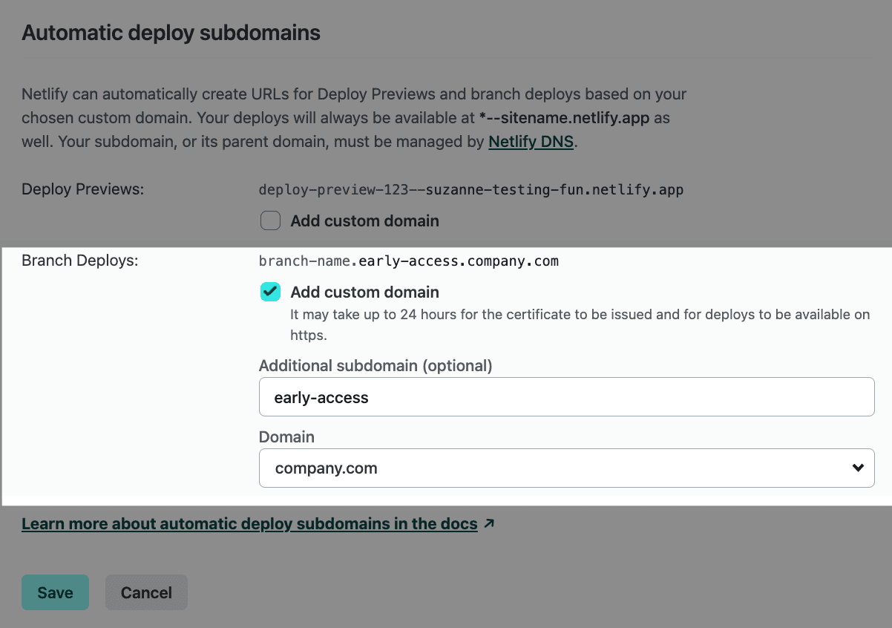Open the Netlify DNS link
The image size is (892, 628).
point(531,142)
